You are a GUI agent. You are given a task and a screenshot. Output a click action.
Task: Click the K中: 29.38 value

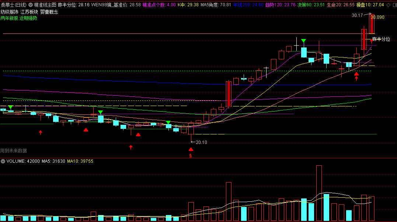[188, 5]
